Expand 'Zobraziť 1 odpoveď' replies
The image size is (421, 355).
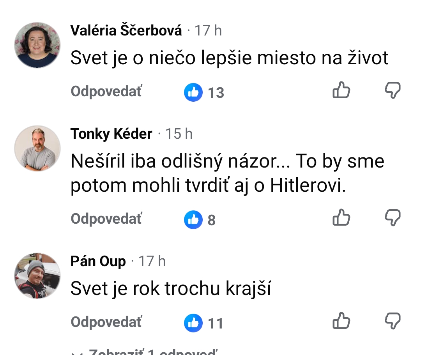144,351
